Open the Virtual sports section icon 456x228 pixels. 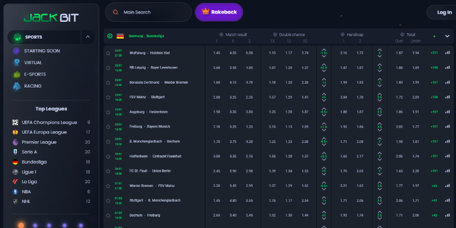[17, 62]
